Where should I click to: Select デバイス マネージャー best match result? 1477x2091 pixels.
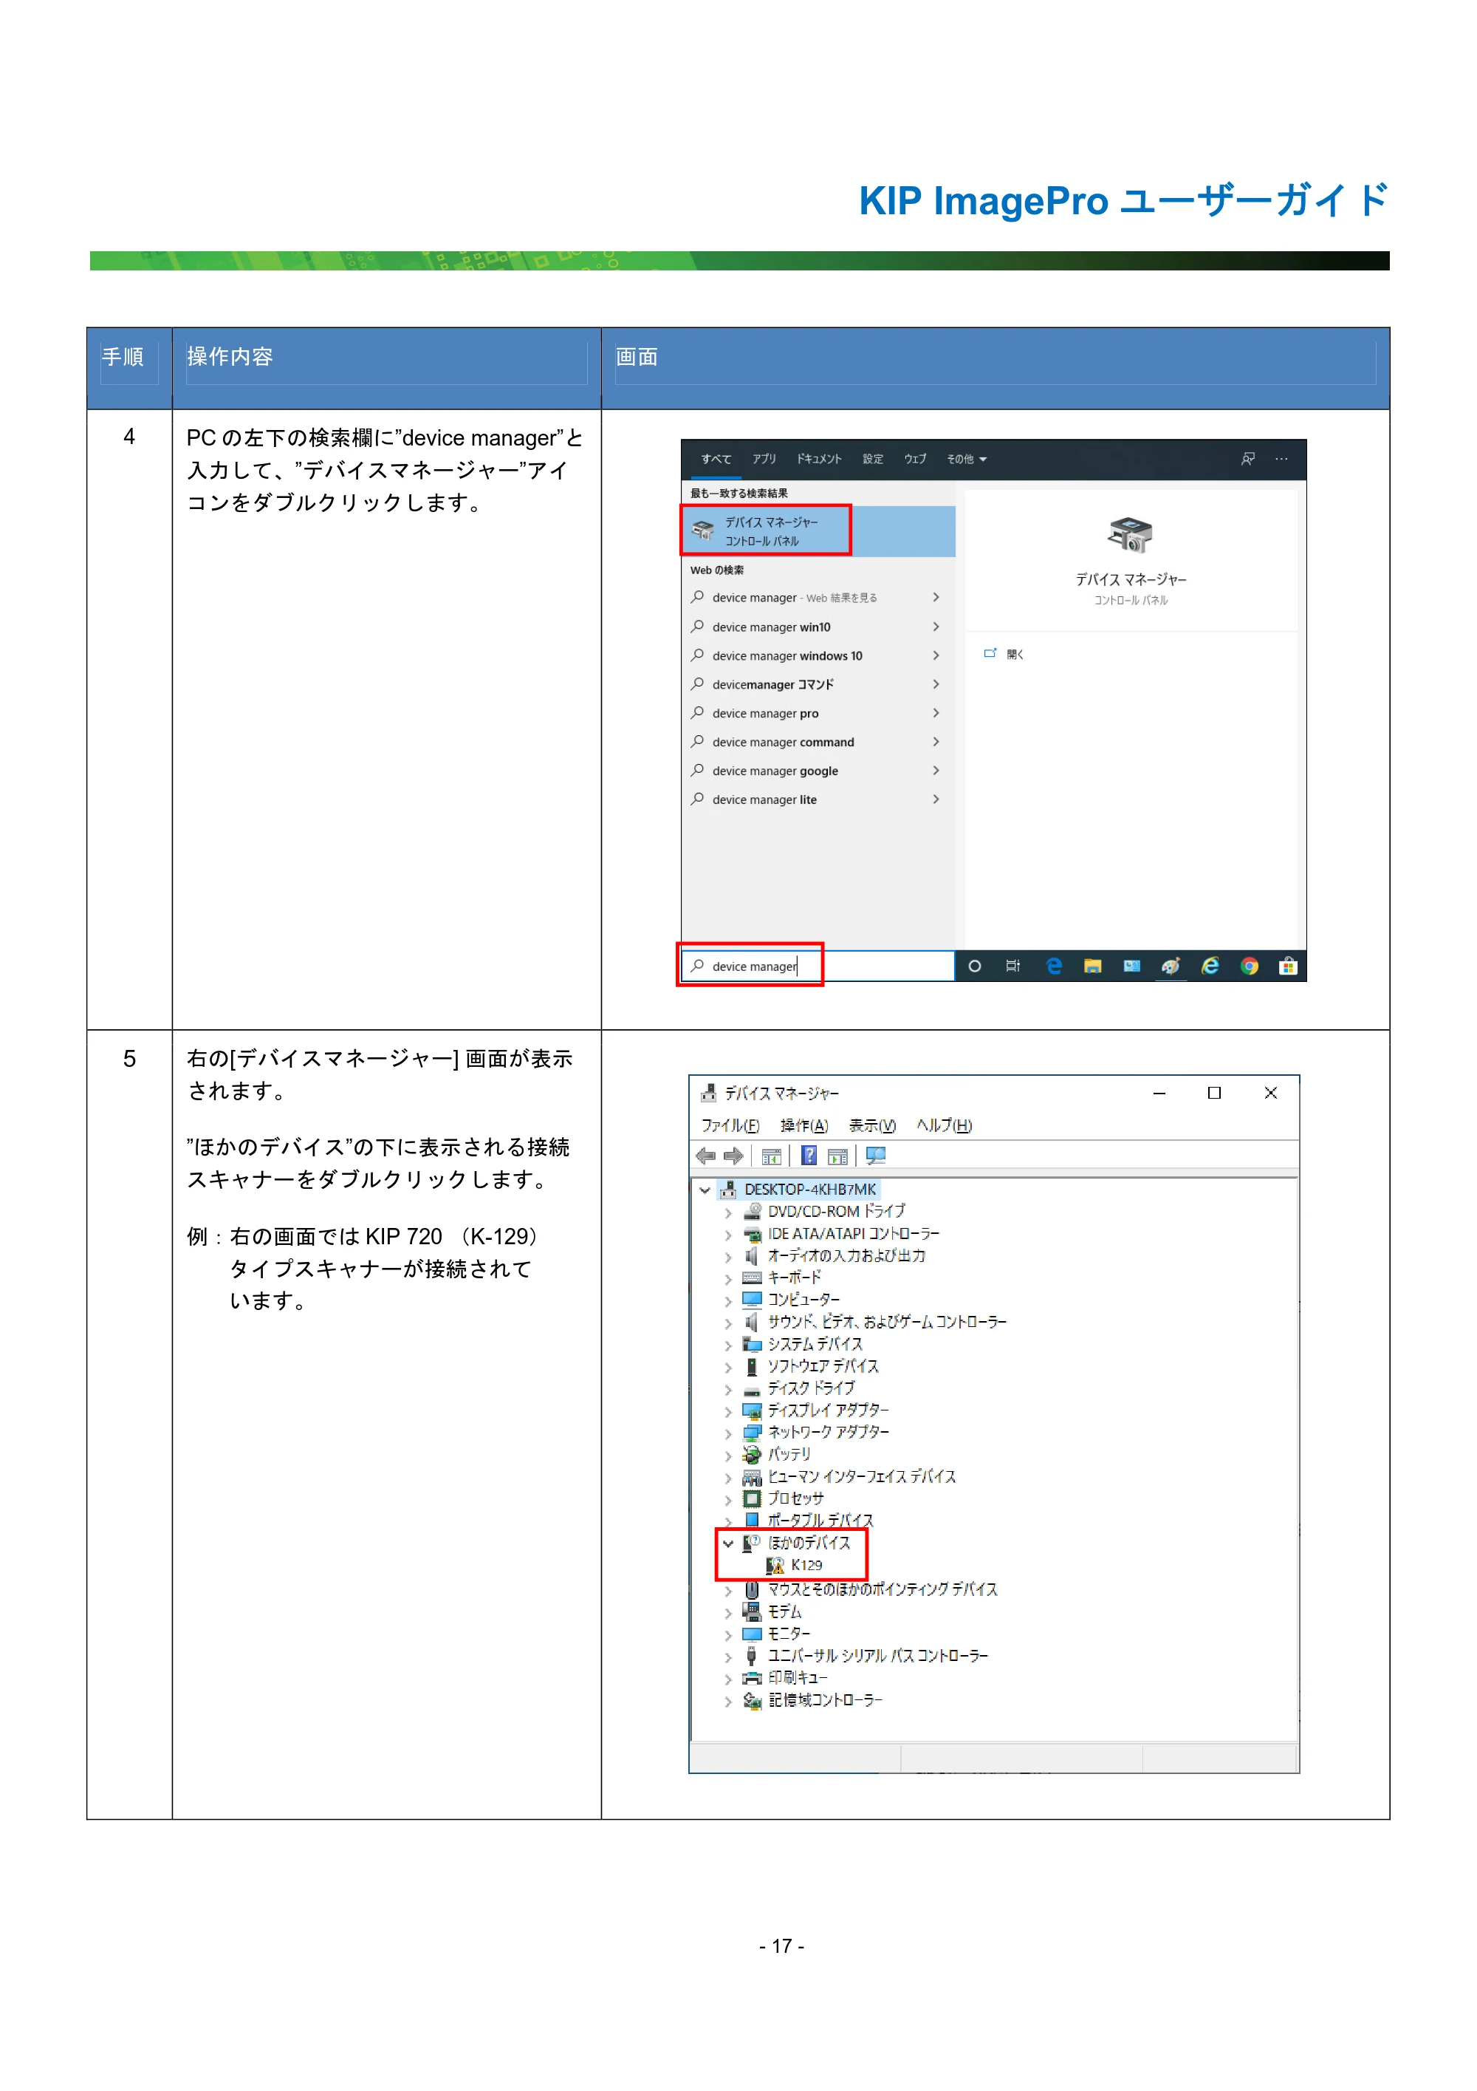click(x=818, y=531)
